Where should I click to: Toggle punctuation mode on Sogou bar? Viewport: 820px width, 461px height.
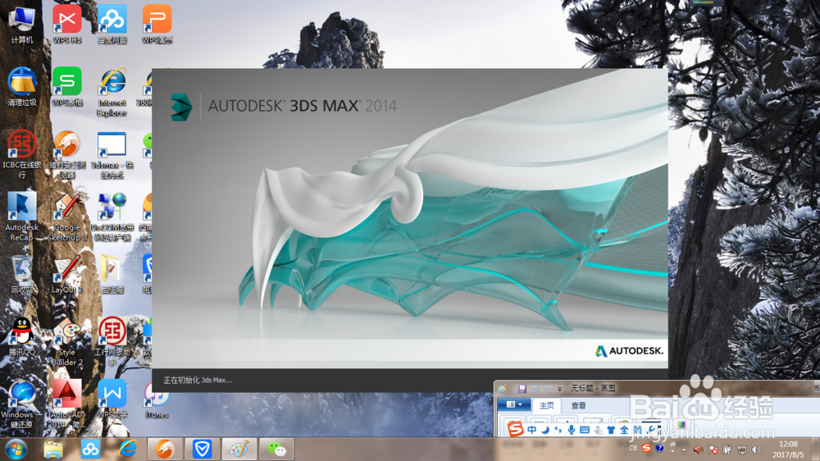pos(558,430)
